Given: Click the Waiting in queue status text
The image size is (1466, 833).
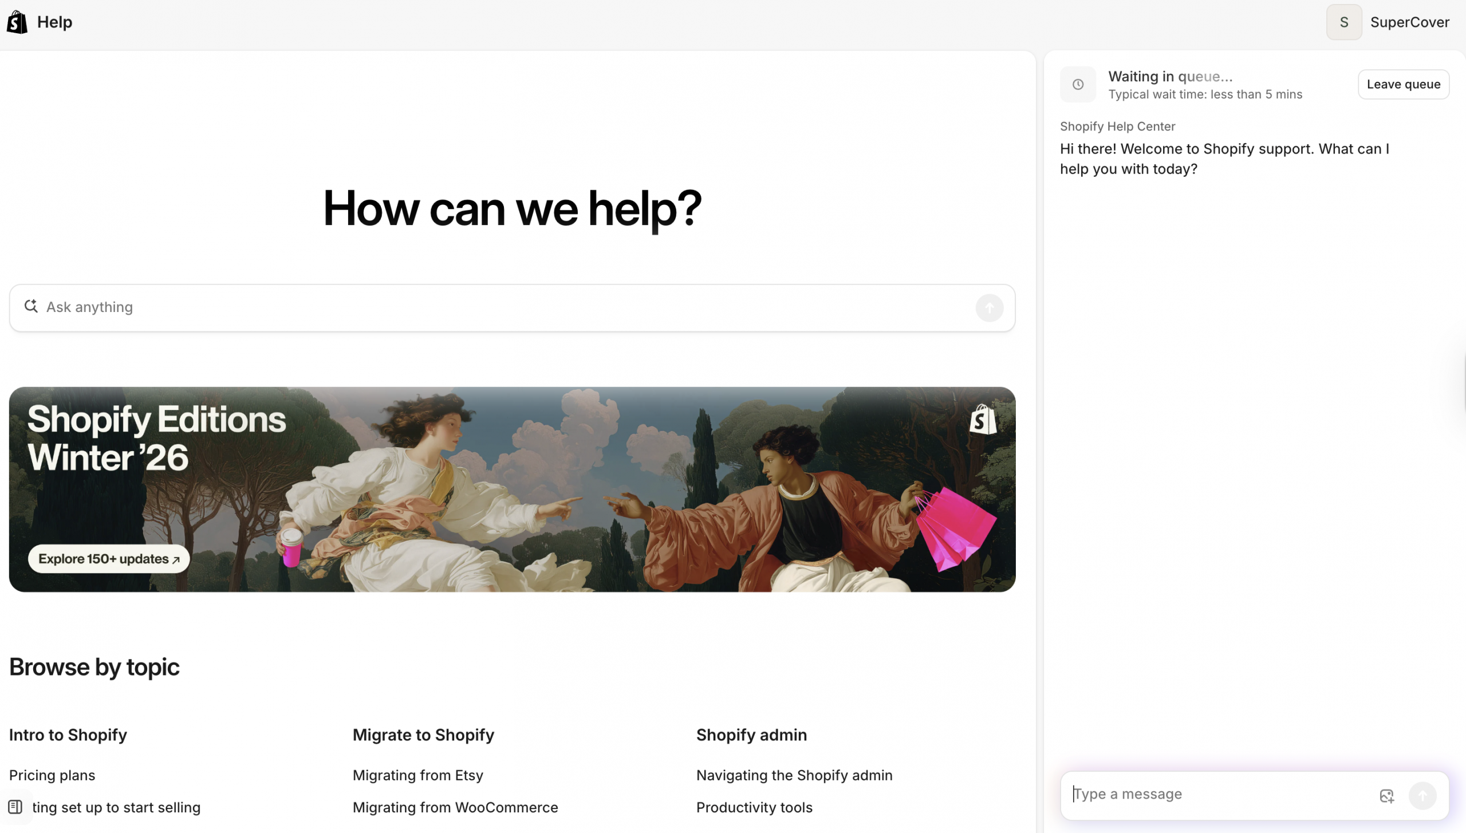Looking at the screenshot, I should point(1171,77).
